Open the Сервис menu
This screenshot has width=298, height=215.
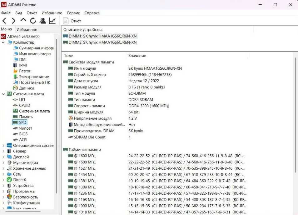tap(73, 13)
